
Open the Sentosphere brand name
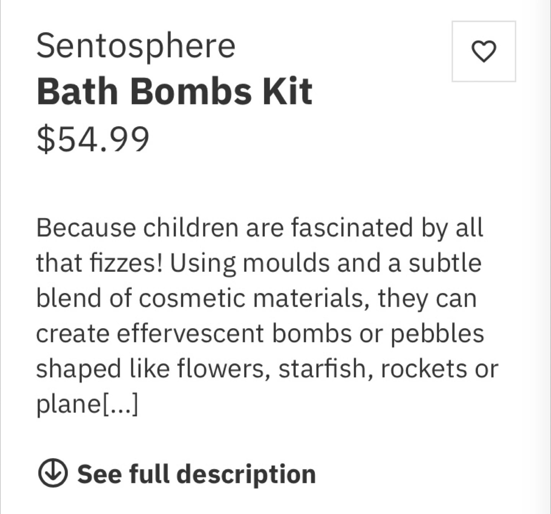[x=136, y=45]
